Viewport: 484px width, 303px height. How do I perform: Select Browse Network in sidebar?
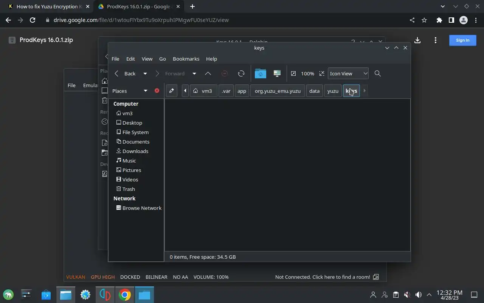[138, 208]
